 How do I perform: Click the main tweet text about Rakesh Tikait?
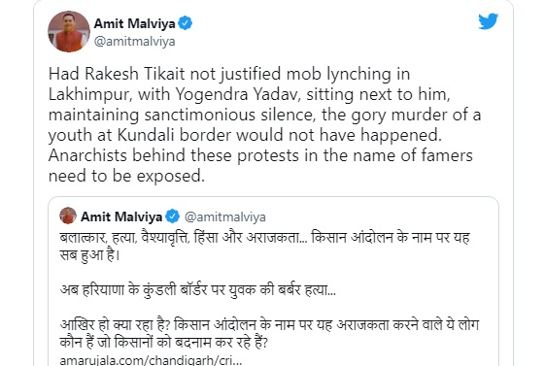point(264,124)
